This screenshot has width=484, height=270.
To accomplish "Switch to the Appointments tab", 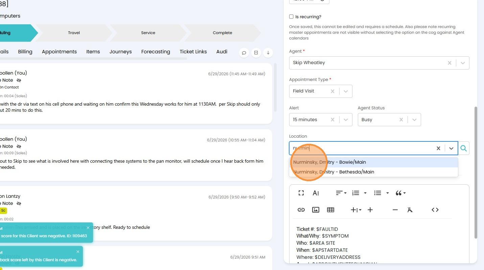I will tap(59, 52).
